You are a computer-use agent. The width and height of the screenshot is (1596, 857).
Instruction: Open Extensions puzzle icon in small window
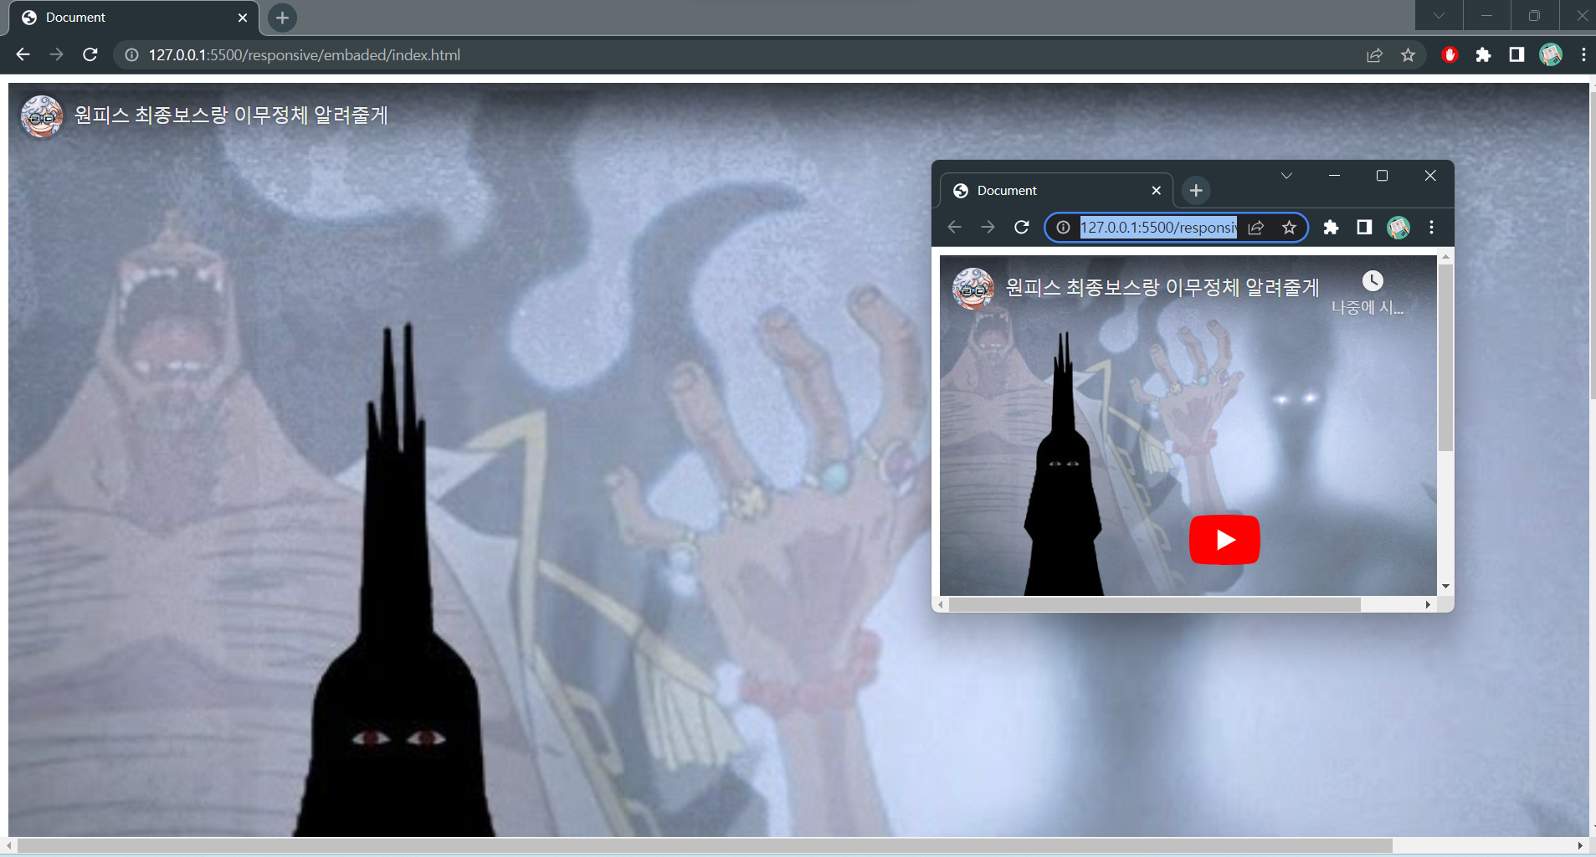1331,228
